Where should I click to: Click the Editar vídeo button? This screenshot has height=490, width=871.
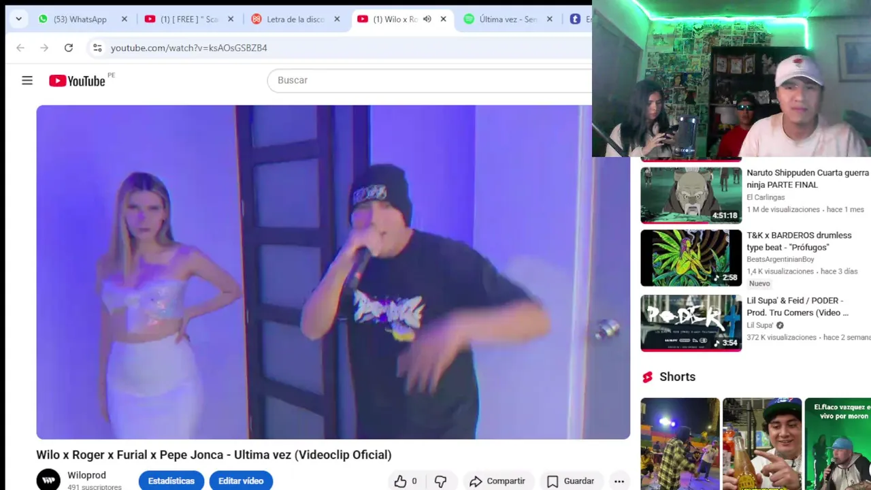(241, 480)
